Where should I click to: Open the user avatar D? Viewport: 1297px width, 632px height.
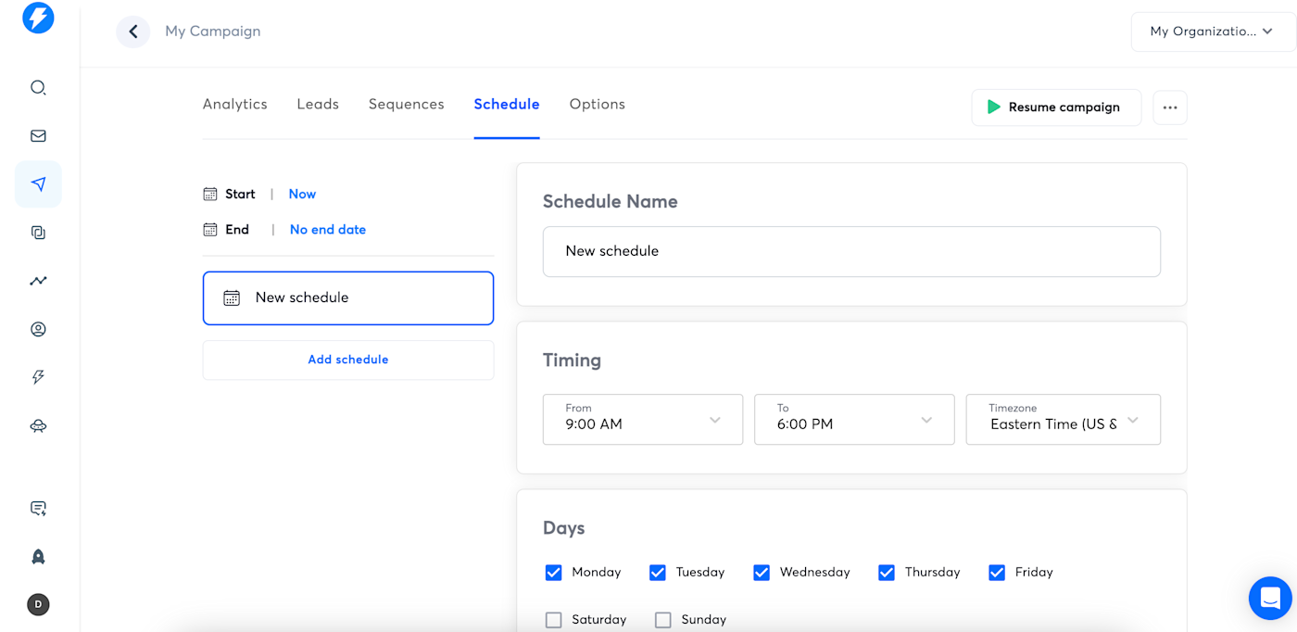tap(38, 604)
